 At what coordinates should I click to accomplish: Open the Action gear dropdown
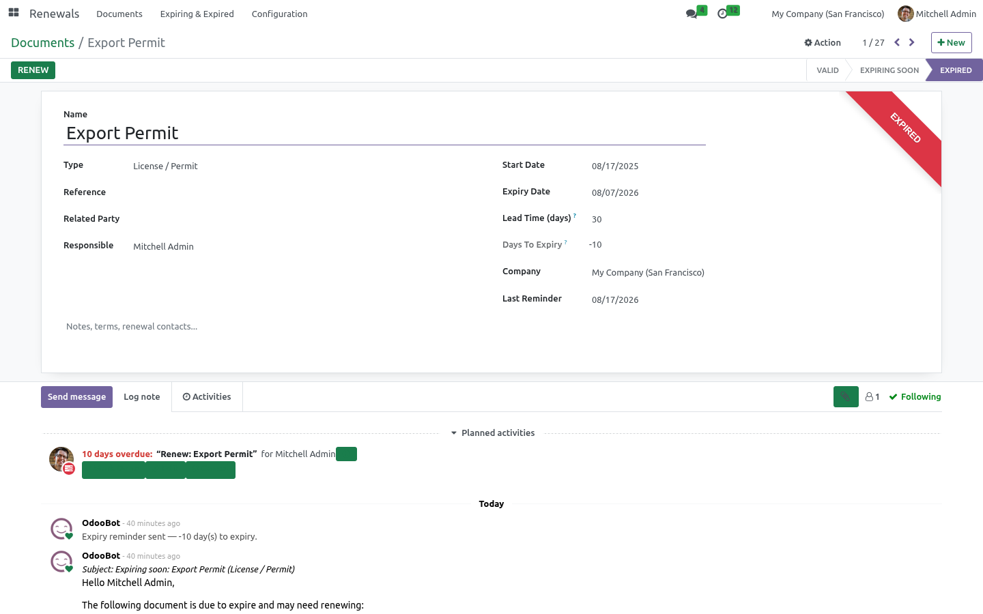click(823, 42)
